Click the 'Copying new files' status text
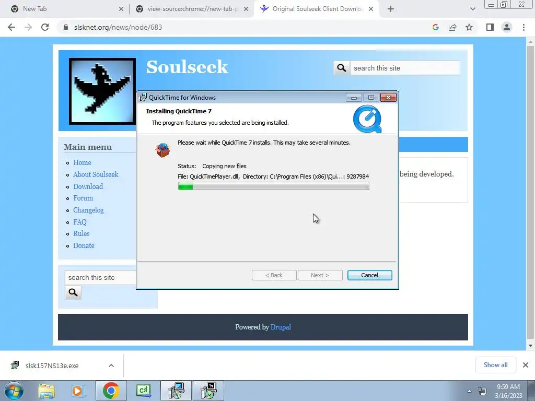 [224, 166]
